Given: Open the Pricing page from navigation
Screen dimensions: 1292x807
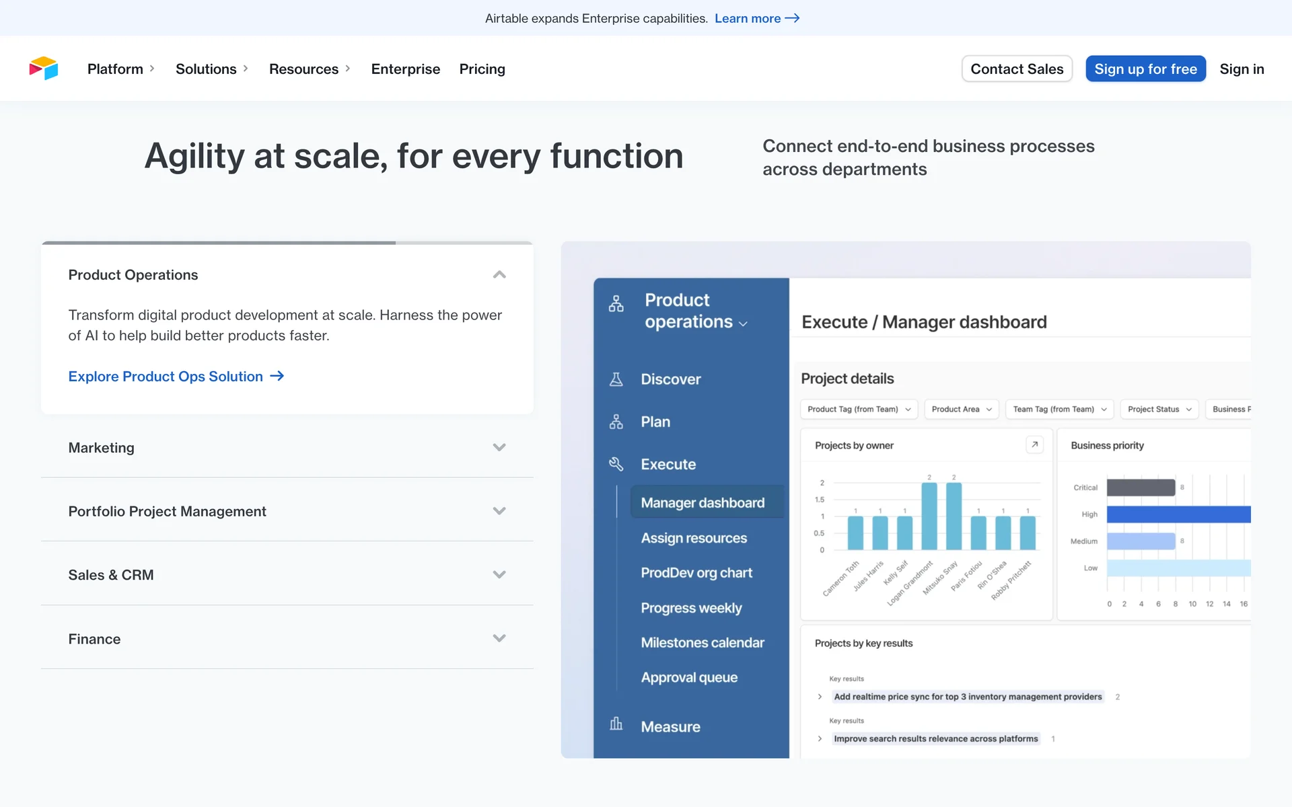Looking at the screenshot, I should [x=482, y=69].
